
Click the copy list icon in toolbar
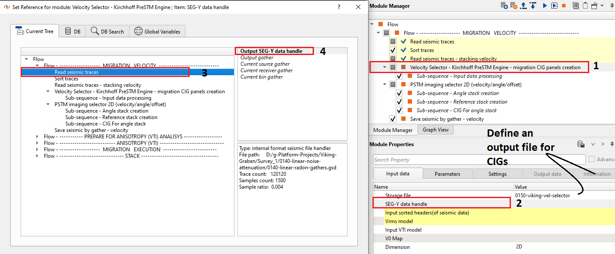pos(575,6)
